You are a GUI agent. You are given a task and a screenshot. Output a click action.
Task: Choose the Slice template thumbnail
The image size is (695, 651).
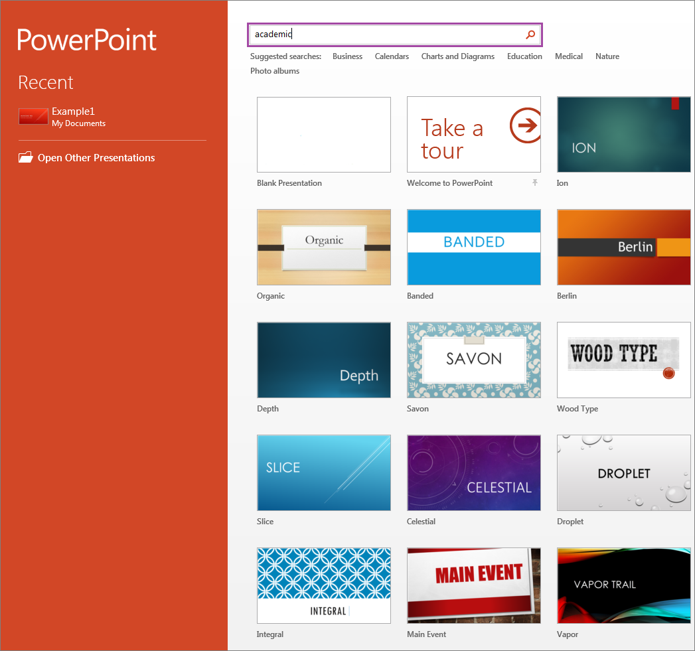324,473
